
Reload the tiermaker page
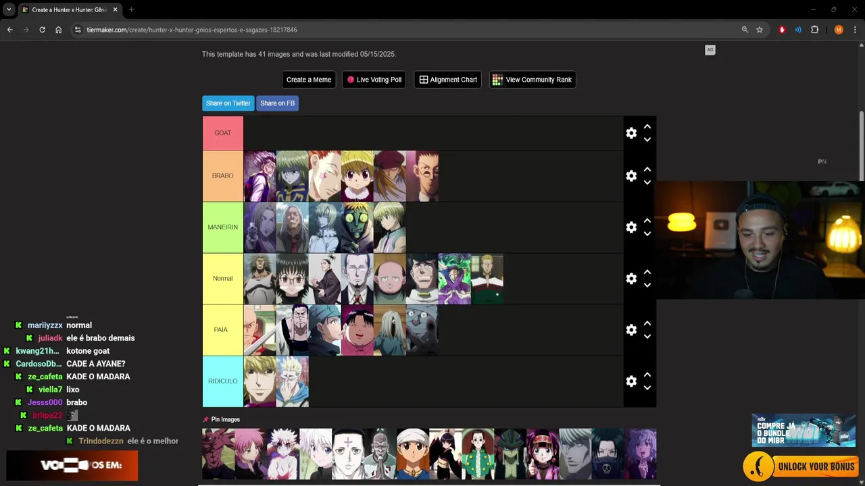click(x=43, y=30)
